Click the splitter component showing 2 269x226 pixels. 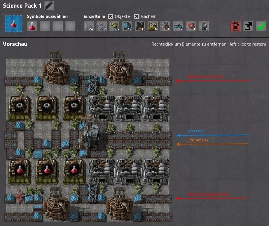point(178,26)
